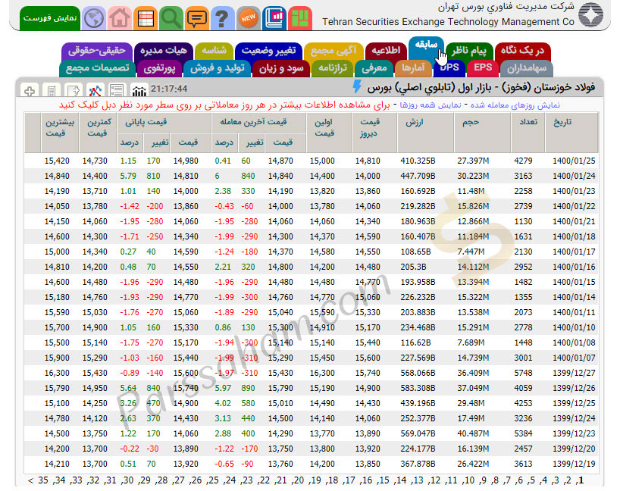
Task: Open the پیام ناظر tab
Action: 469,51
